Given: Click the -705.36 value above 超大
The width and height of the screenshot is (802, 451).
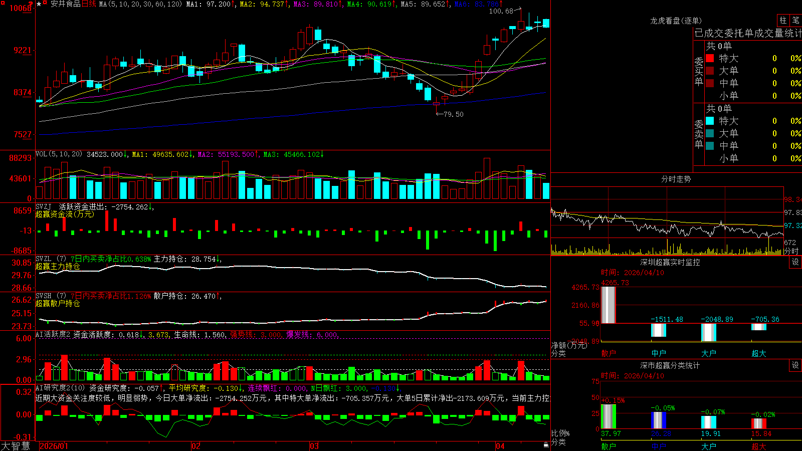Looking at the screenshot, I should [765, 319].
